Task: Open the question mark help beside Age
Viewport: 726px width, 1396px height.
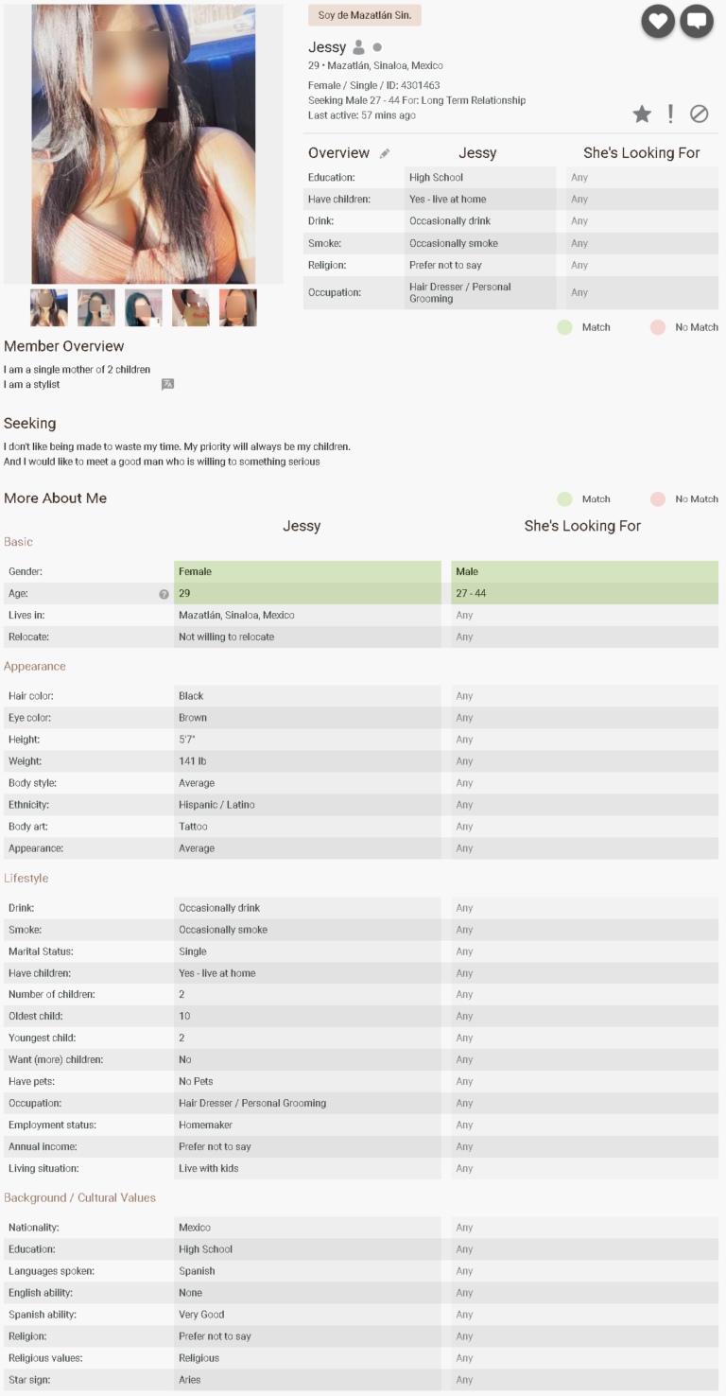Action: click(164, 594)
